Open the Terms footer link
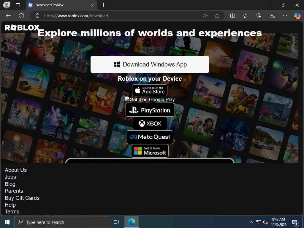Image resolution: width=304 pixels, height=228 pixels. tap(12, 212)
